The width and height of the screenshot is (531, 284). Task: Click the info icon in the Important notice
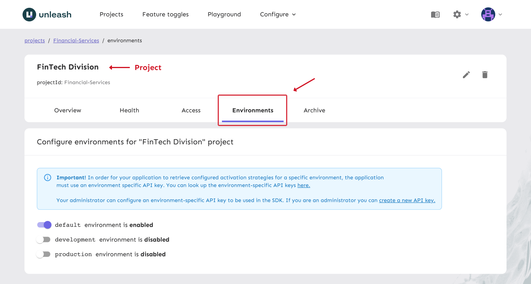point(47,178)
